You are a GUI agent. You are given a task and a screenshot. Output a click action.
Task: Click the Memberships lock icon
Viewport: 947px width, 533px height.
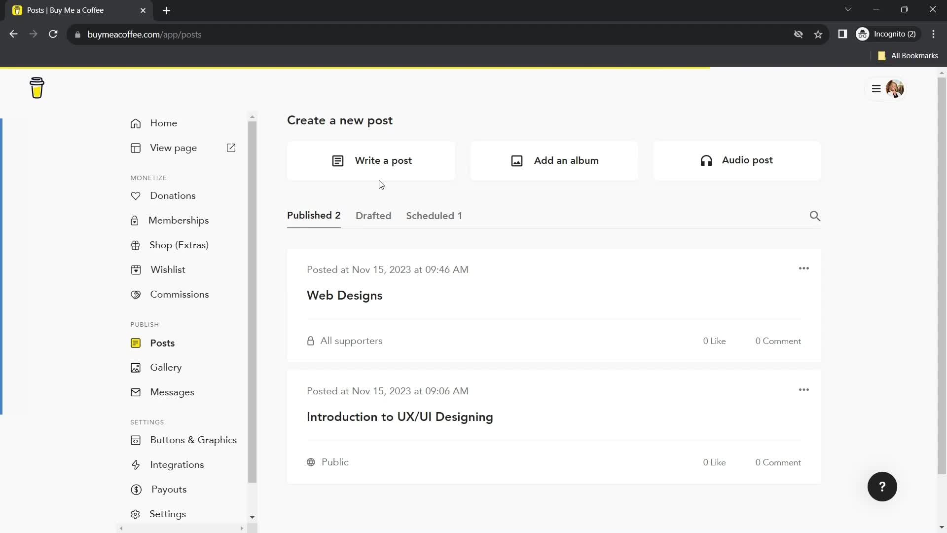(135, 220)
